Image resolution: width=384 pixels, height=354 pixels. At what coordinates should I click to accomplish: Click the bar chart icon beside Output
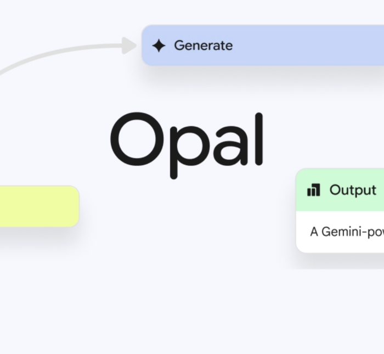314,190
